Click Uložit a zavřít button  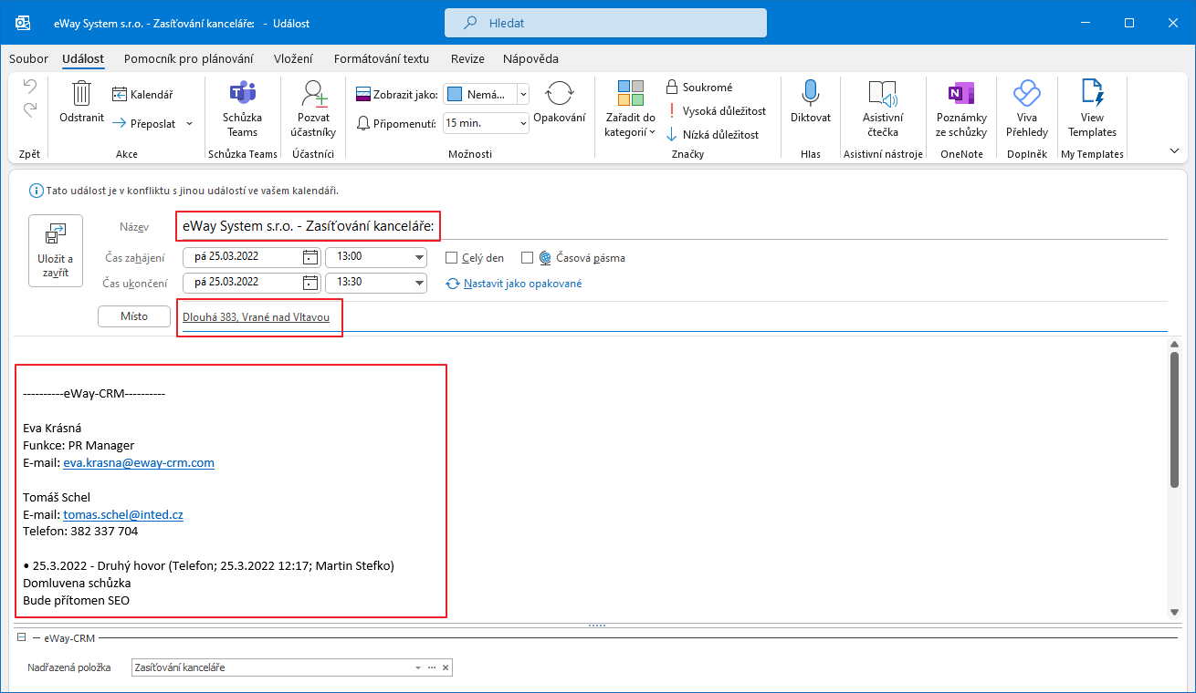click(56, 251)
